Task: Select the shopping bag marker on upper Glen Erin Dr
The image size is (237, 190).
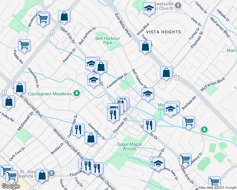Action: coord(64,17)
